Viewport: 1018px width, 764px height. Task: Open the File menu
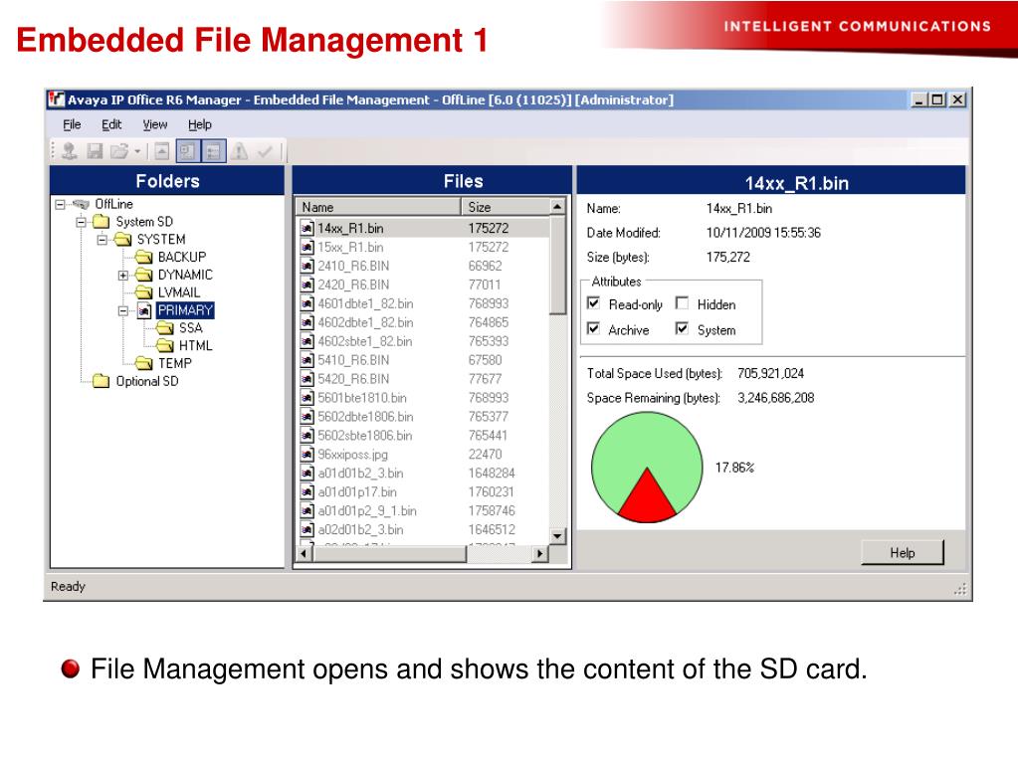[72, 124]
